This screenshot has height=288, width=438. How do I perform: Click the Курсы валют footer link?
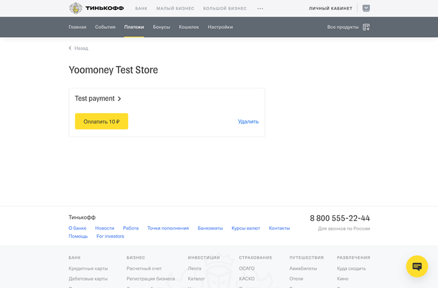tap(245, 228)
